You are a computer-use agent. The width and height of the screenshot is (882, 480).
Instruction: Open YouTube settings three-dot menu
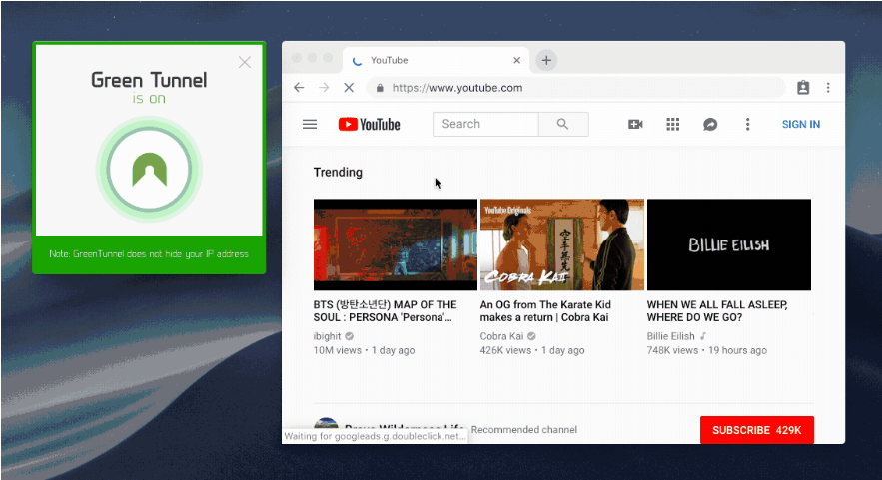click(747, 124)
